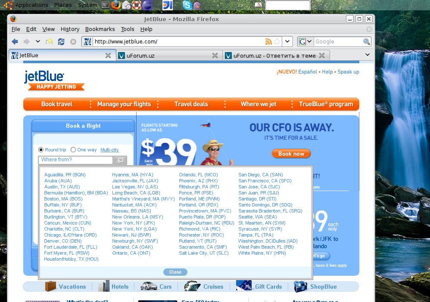This screenshot has width=430, height=302.
Task: Open the Book travel navigation item
Action: pyautogui.click(x=57, y=104)
